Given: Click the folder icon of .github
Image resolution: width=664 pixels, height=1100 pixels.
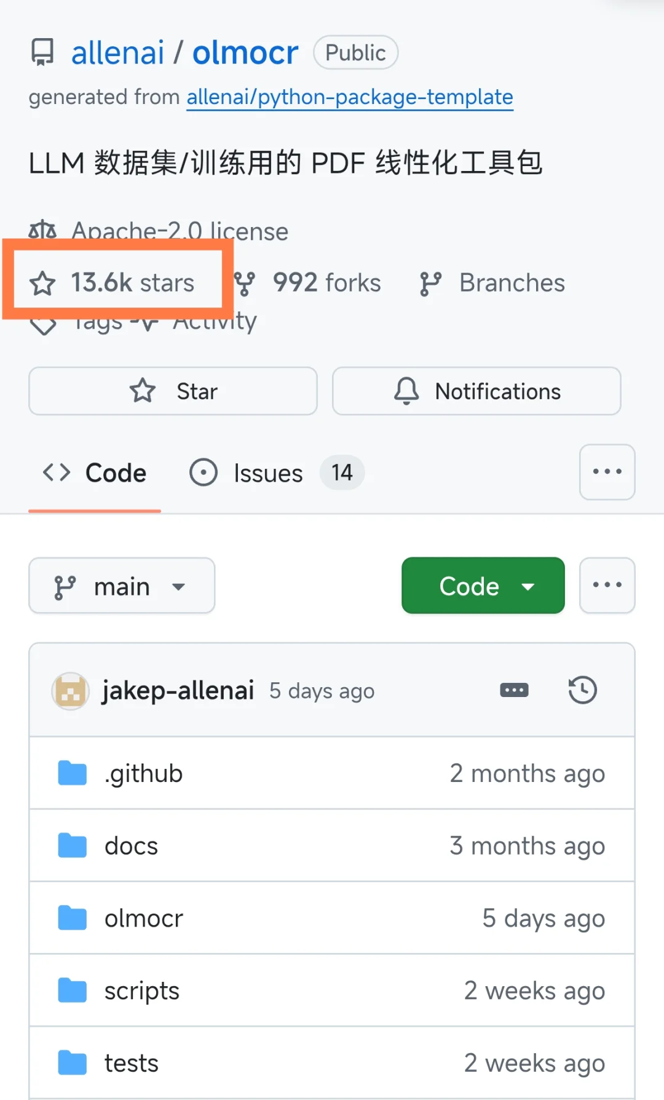Looking at the screenshot, I should coord(73,773).
